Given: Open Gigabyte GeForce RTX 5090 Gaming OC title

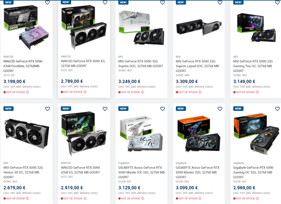Looking at the screenshot, I should coord(253,172).
